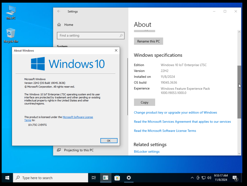
Task: Open Microsoft Store from taskbar
Action: [117, 178]
